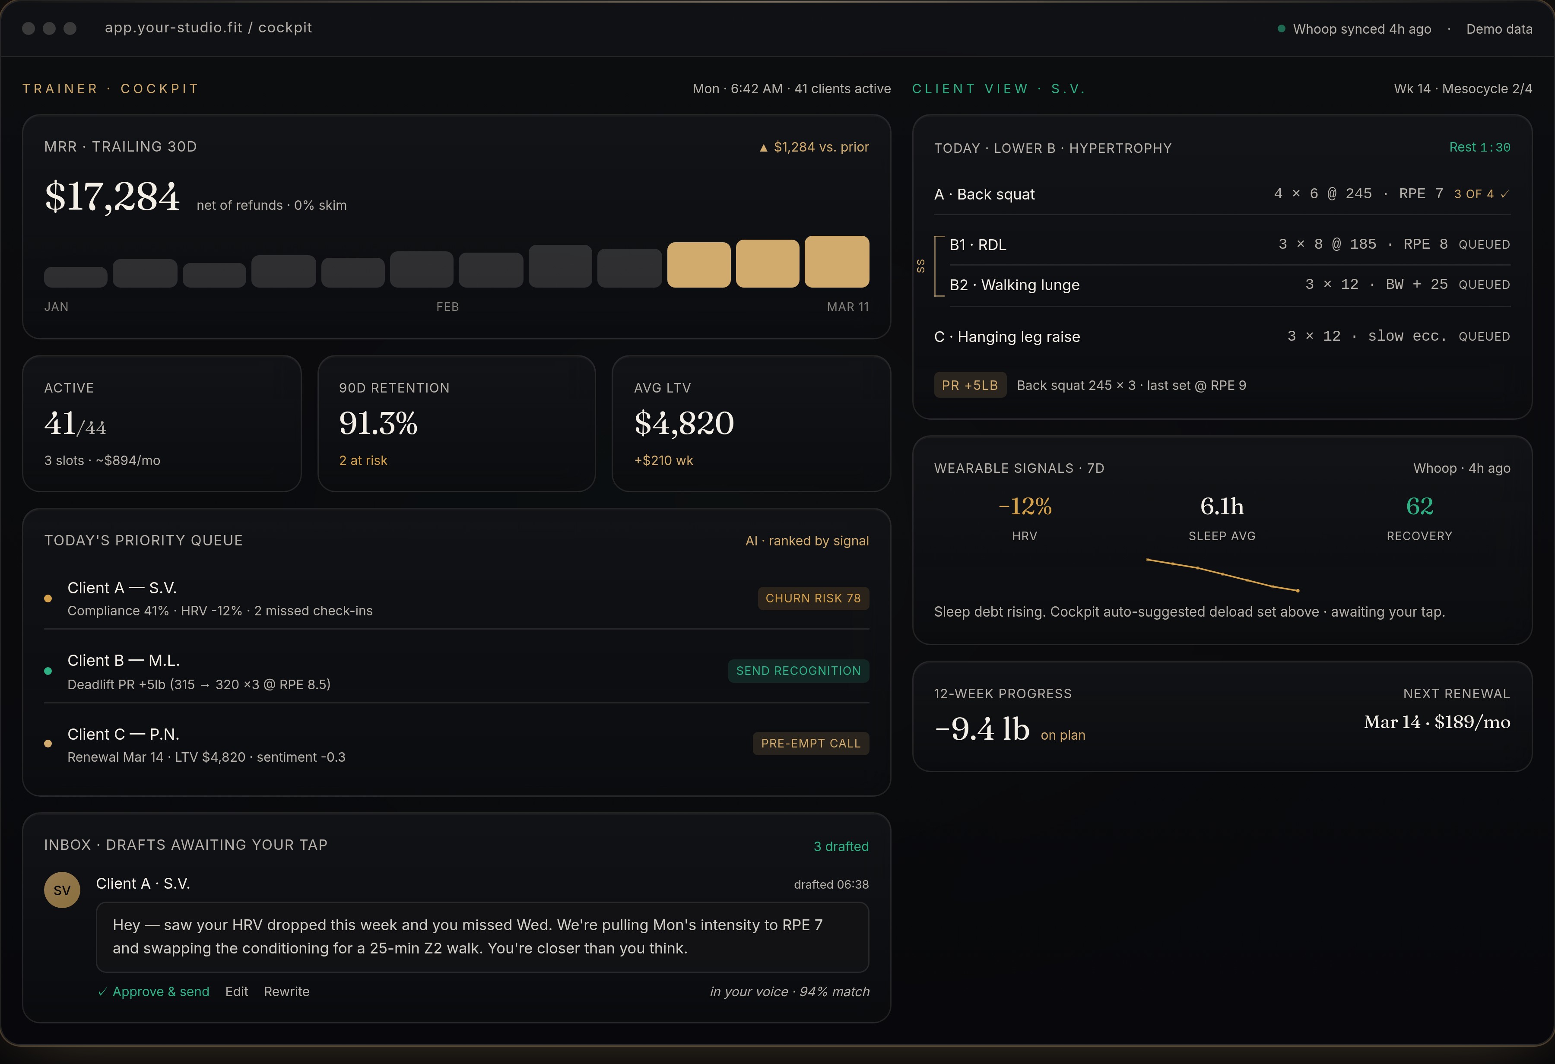Click the up-triangle in $1,284 vs. prior
1555x1064 pixels.
pyautogui.click(x=763, y=148)
